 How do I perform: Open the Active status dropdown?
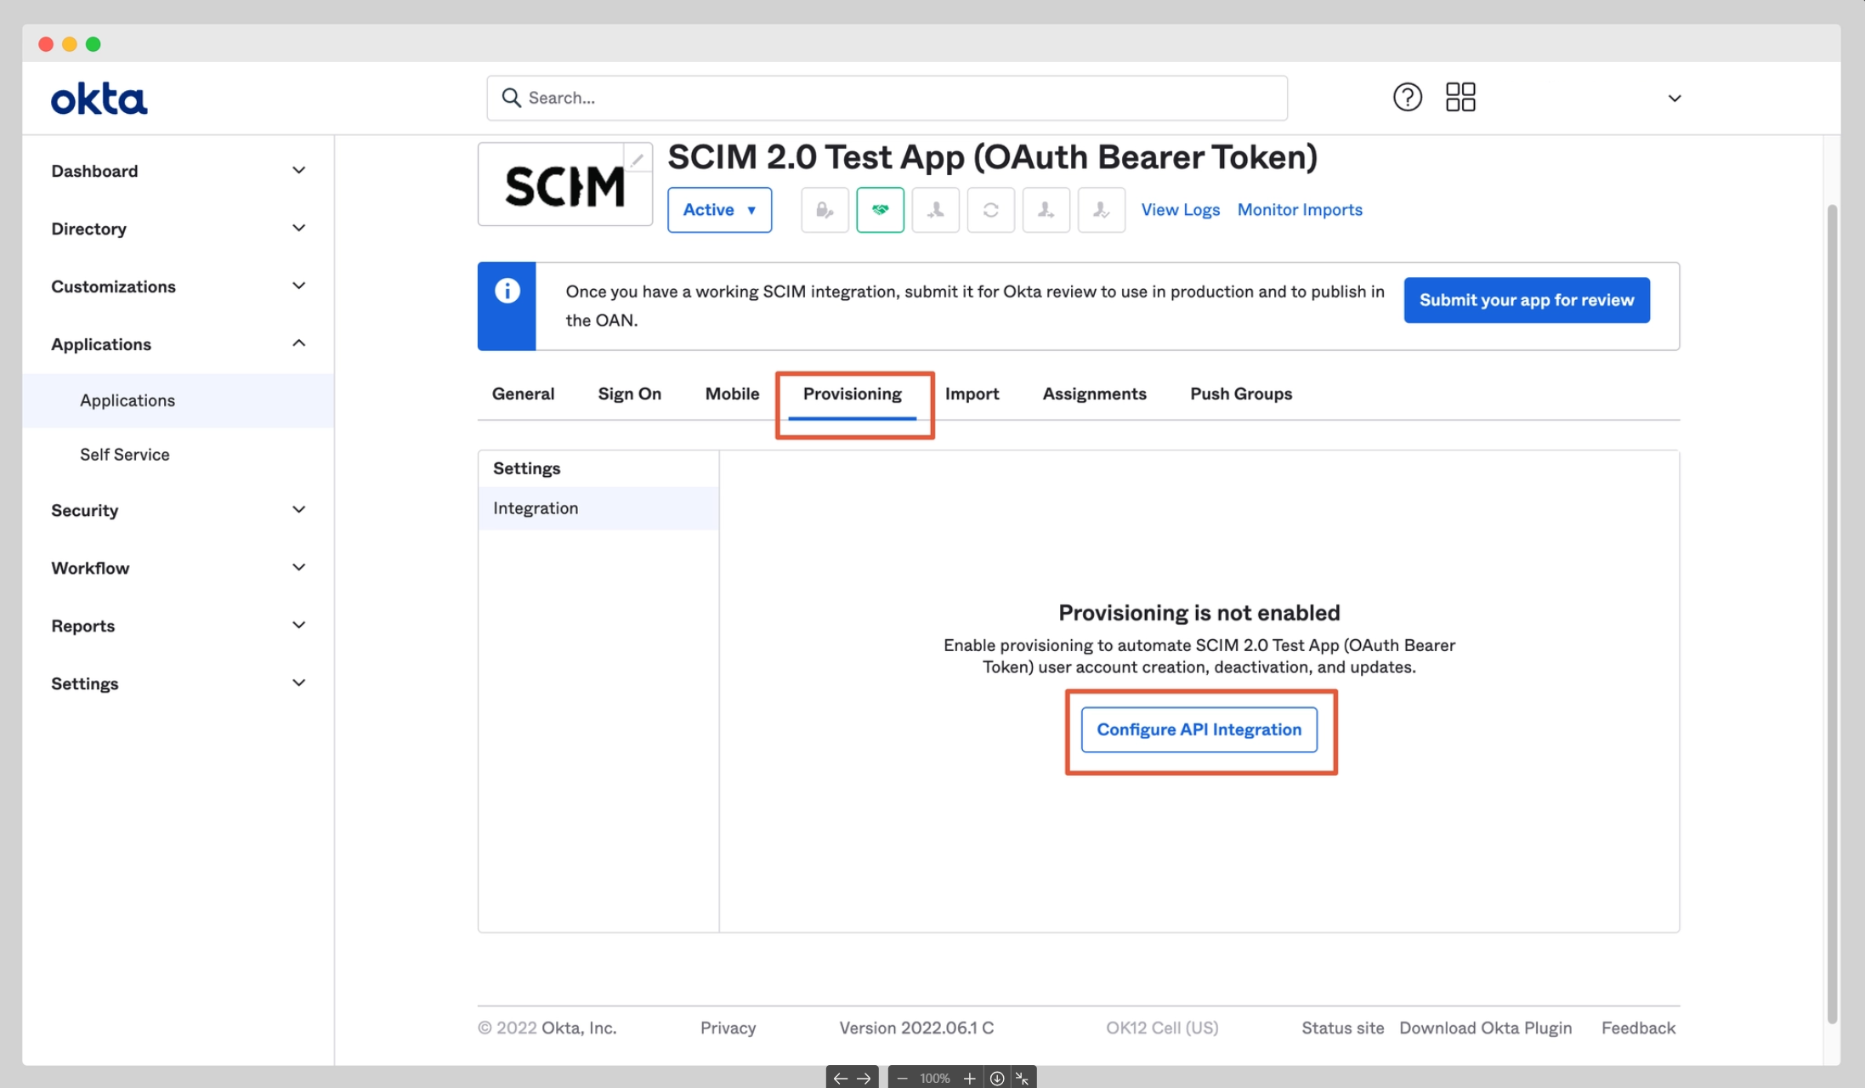719,210
